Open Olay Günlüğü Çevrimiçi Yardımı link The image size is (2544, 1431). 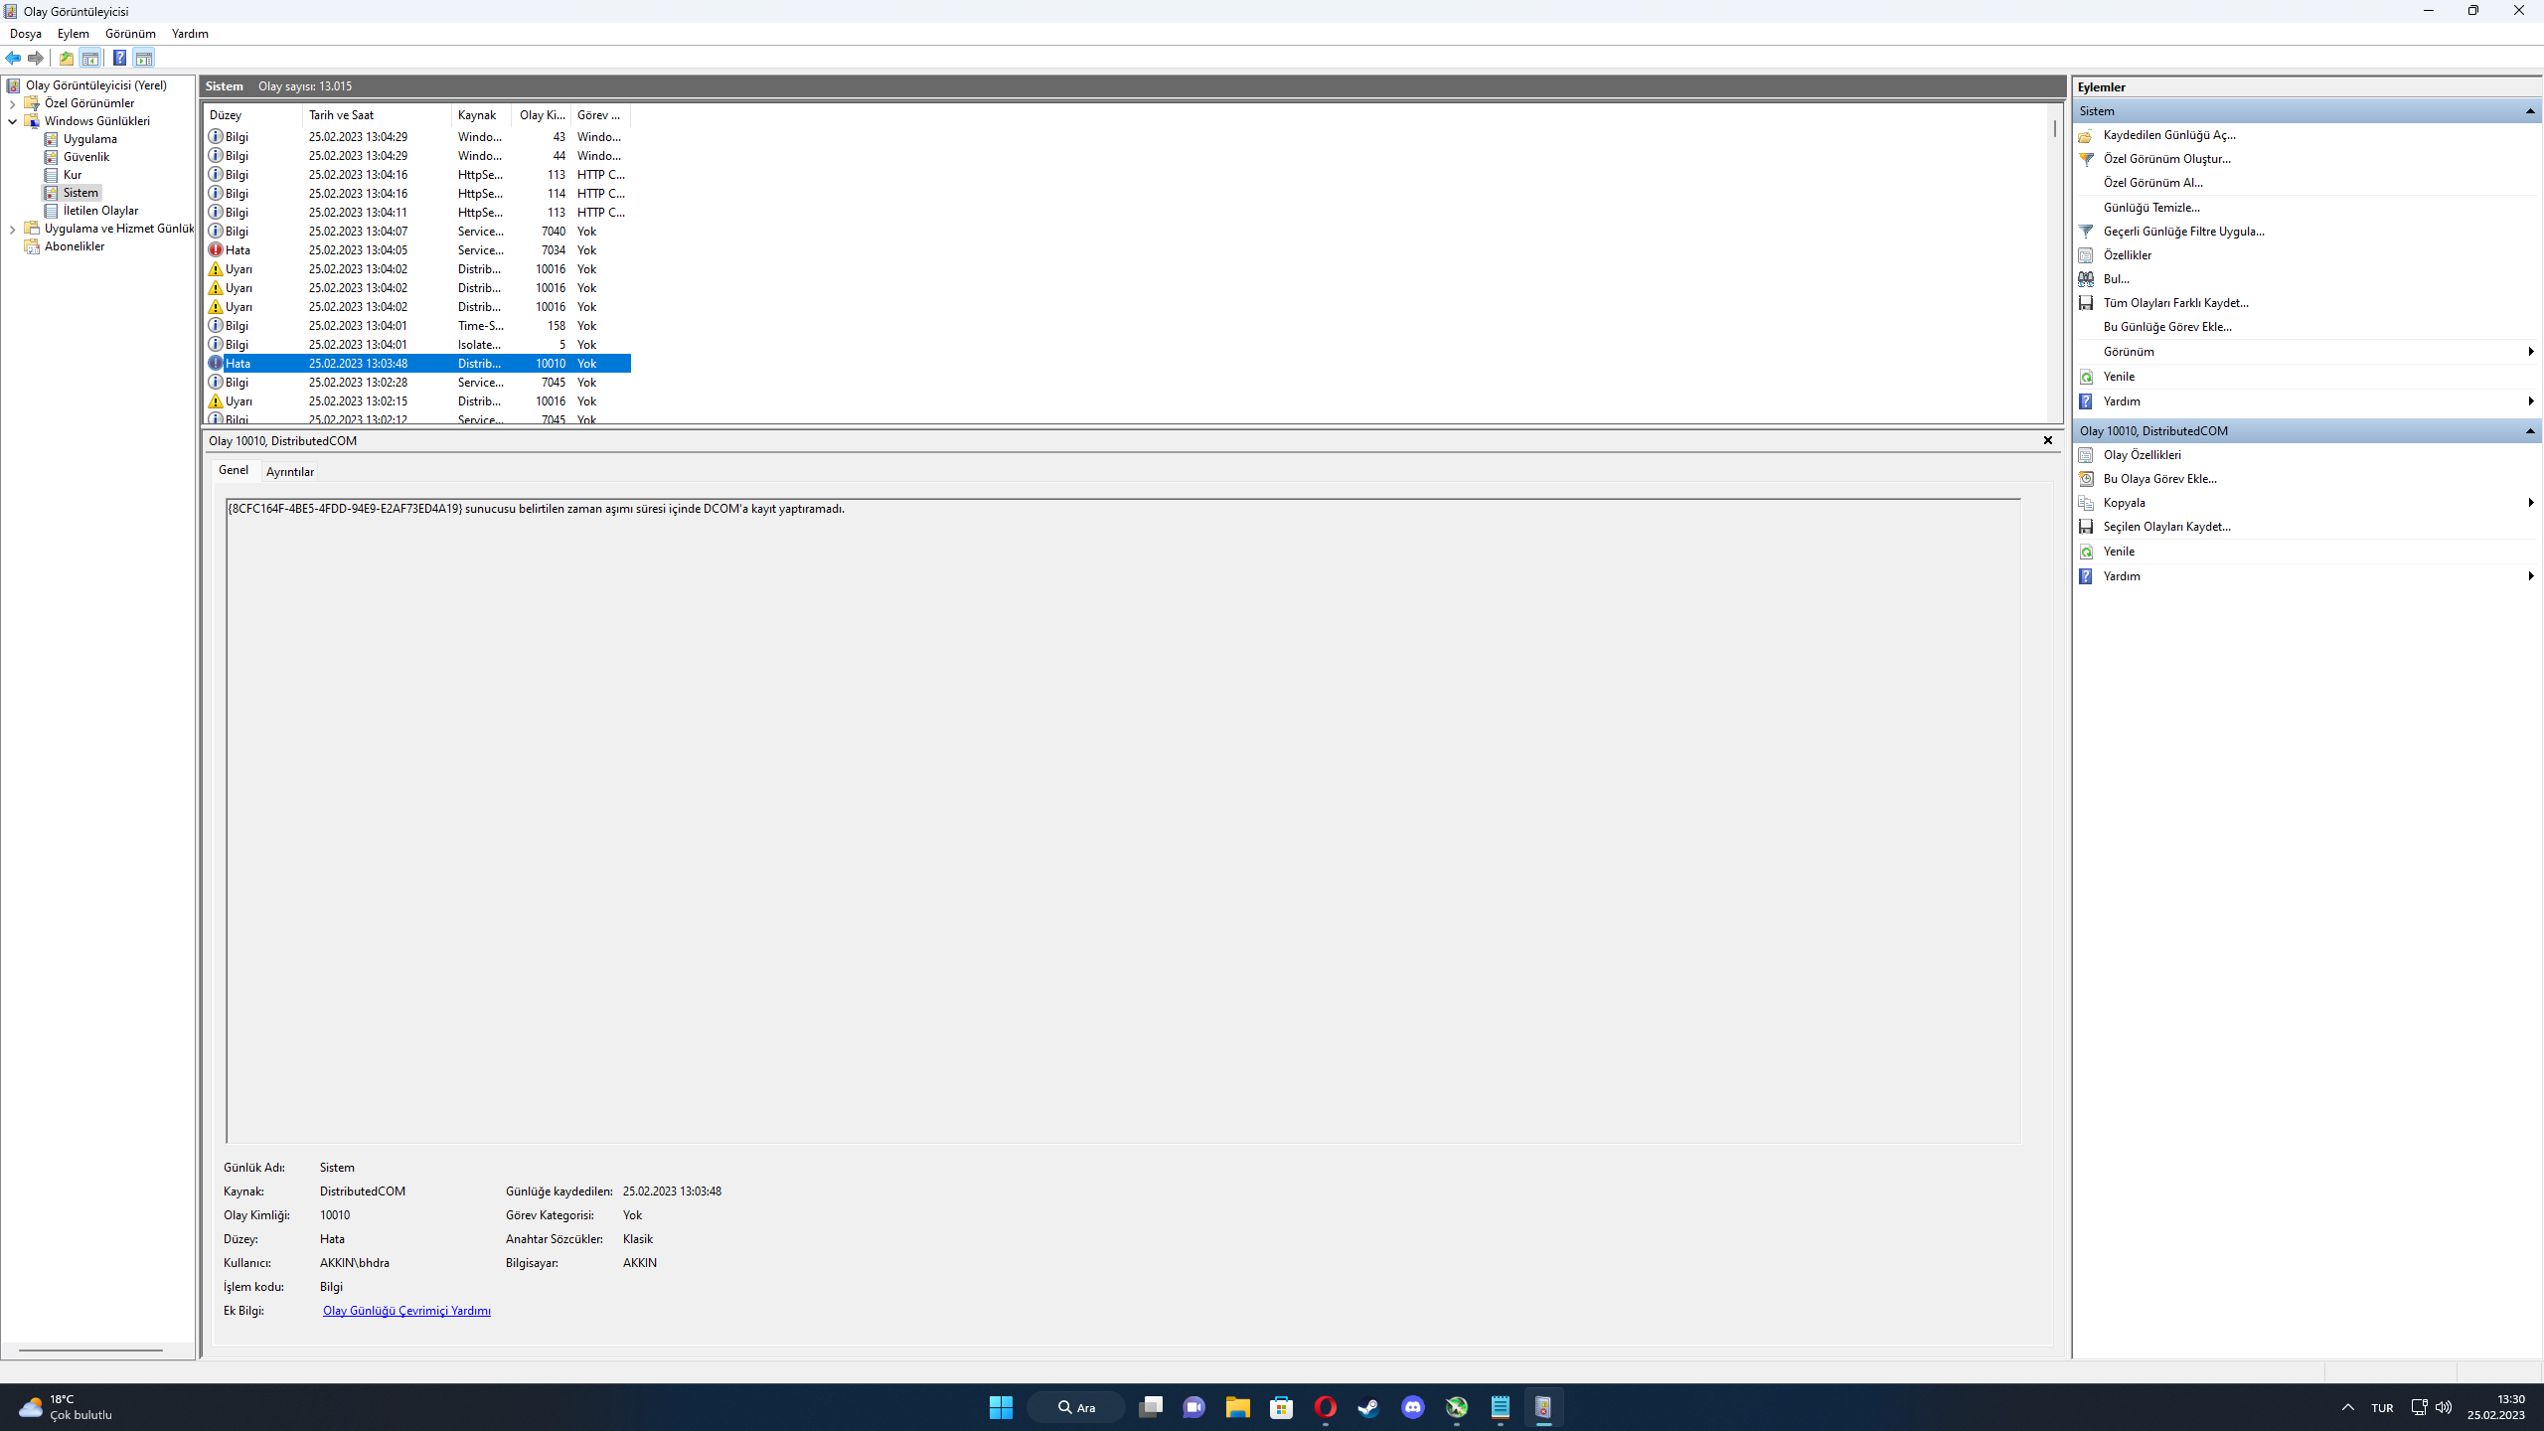(406, 1311)
